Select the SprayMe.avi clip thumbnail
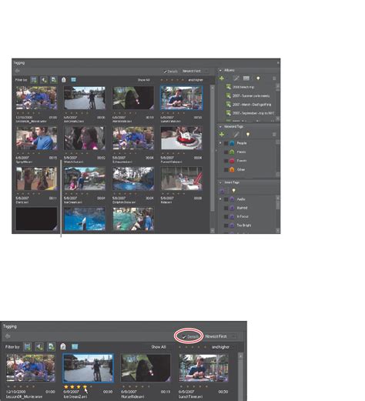 [36, 139]
